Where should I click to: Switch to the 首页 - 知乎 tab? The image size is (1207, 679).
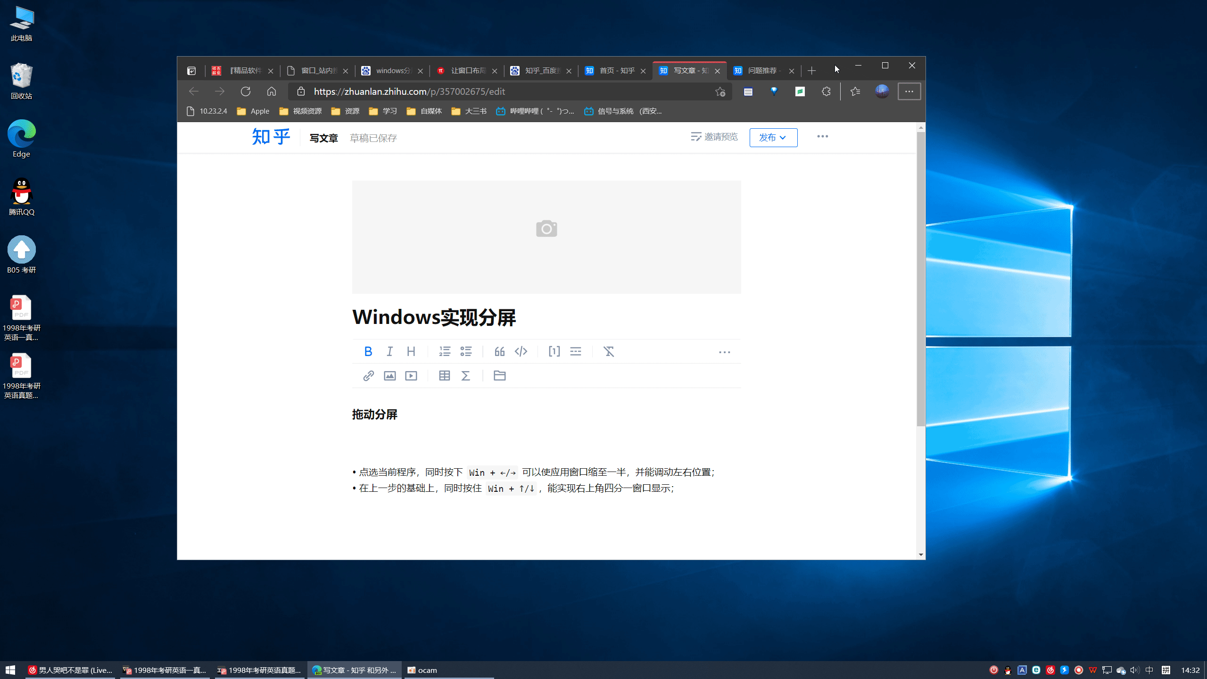coord(615,71)
